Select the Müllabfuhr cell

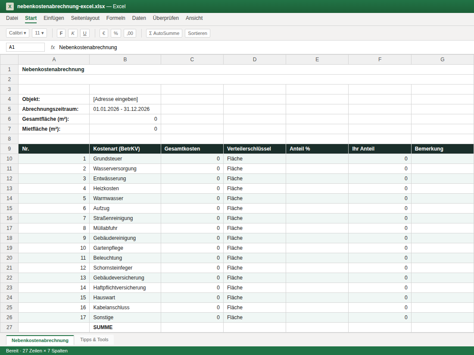point(125,228)
